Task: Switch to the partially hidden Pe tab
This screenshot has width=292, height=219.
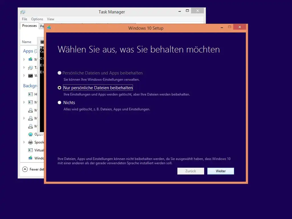Action: pos(42,26)
